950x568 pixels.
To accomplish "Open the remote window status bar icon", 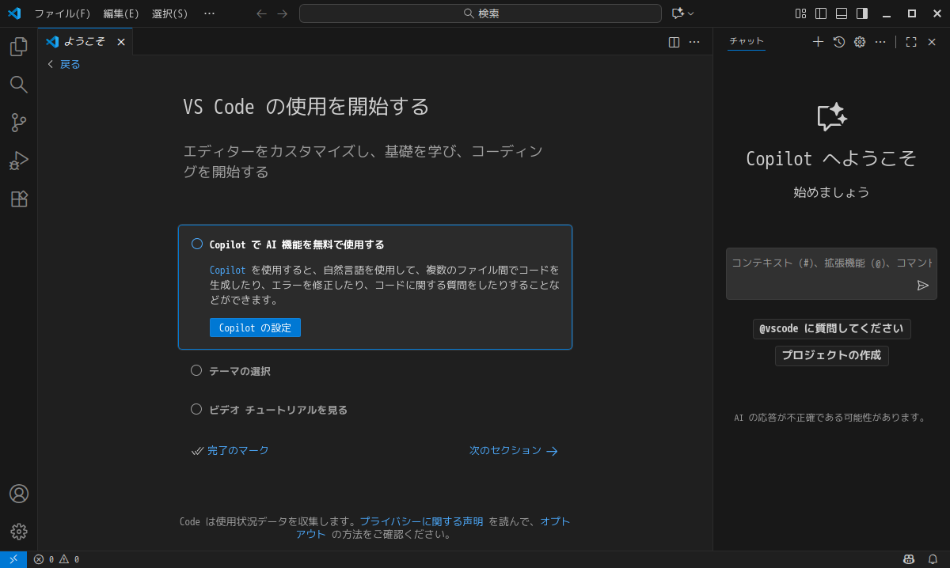I will point(13,559).
